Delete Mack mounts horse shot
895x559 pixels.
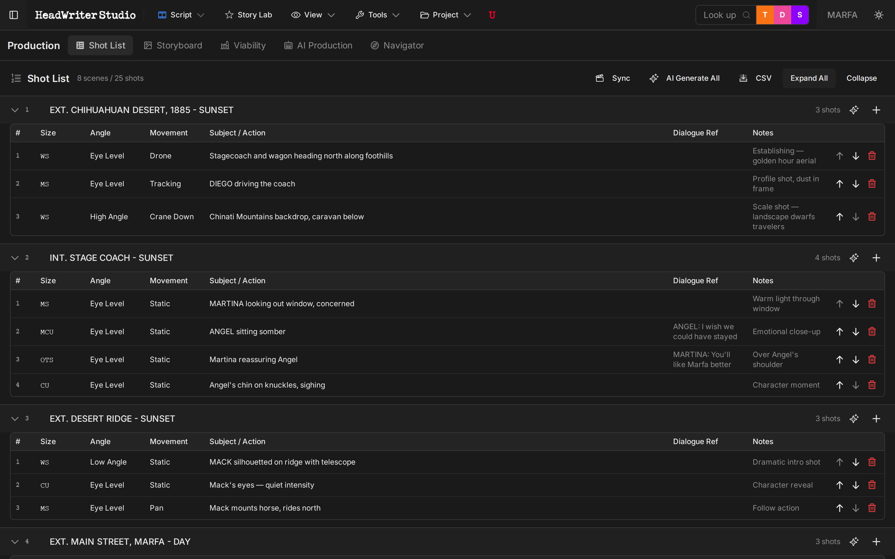[x=872, y=508]
